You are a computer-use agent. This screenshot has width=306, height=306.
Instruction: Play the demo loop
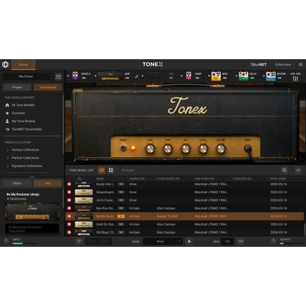(x=189, y=241)
